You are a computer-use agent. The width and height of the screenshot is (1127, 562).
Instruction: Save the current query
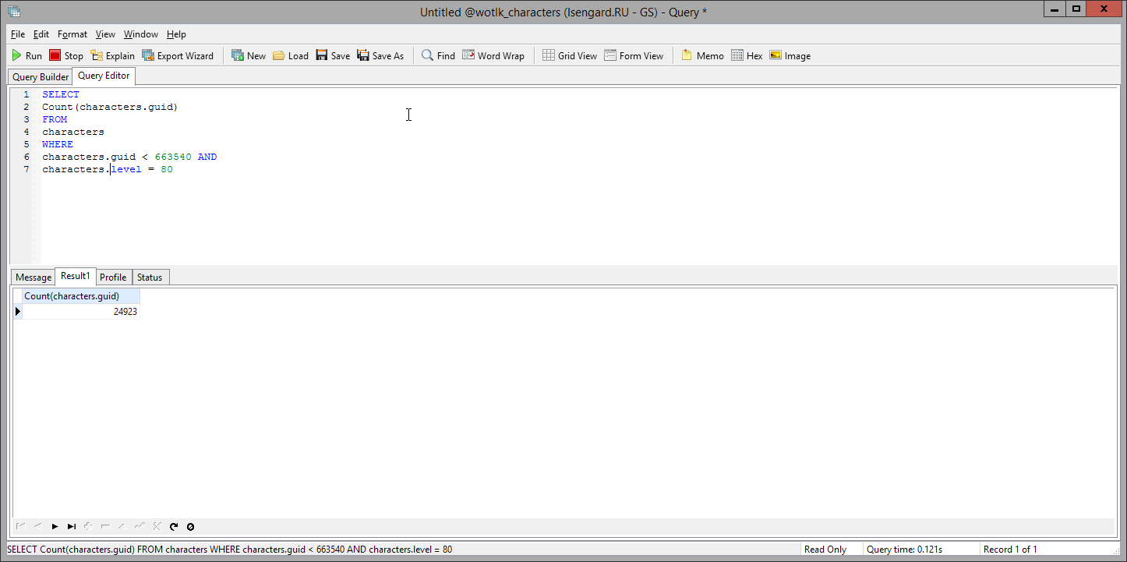click(x=333, y=55)
